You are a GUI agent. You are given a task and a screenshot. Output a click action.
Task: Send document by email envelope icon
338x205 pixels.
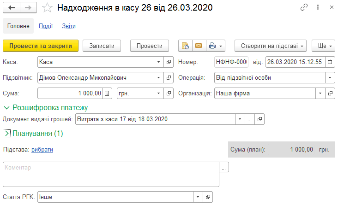[199, 46]
